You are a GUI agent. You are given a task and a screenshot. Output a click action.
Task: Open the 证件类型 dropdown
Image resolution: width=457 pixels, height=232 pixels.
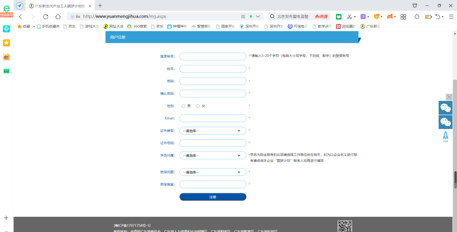pos(212,131)
